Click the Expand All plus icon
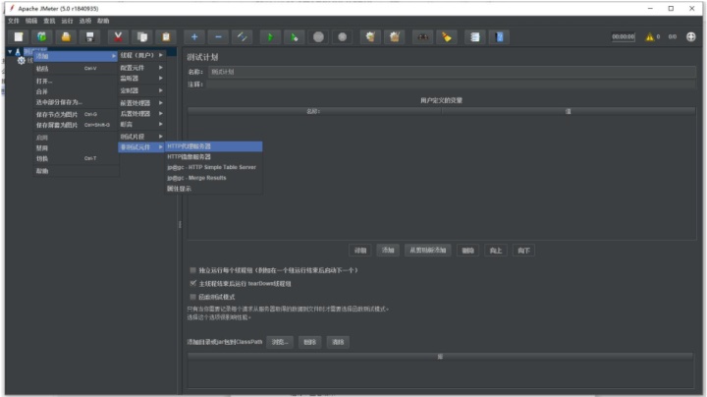The image size is (707, 397). click(194, 37)
